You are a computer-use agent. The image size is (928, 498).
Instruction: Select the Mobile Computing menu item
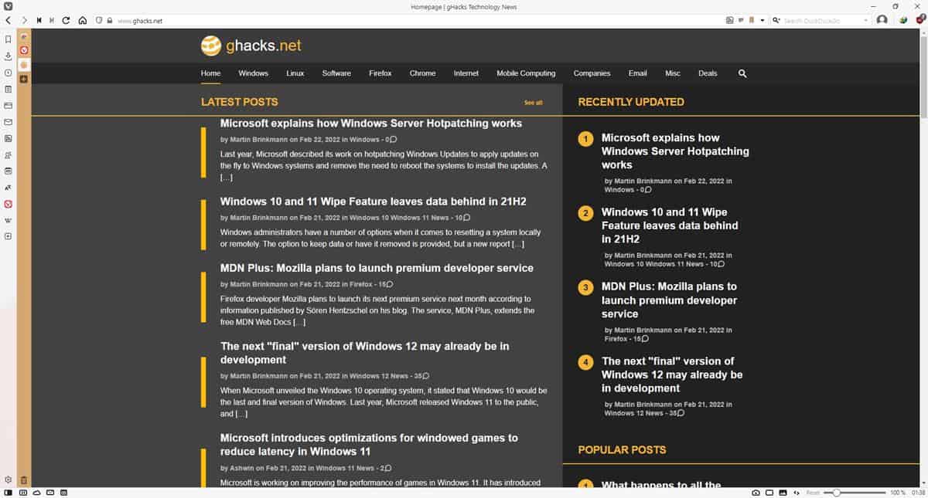click(526, 73)
